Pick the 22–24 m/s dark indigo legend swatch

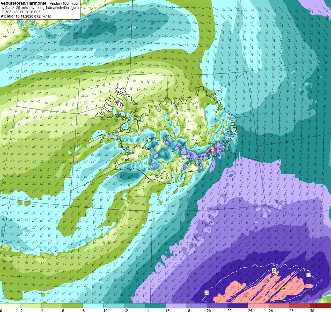click(238, 306)
